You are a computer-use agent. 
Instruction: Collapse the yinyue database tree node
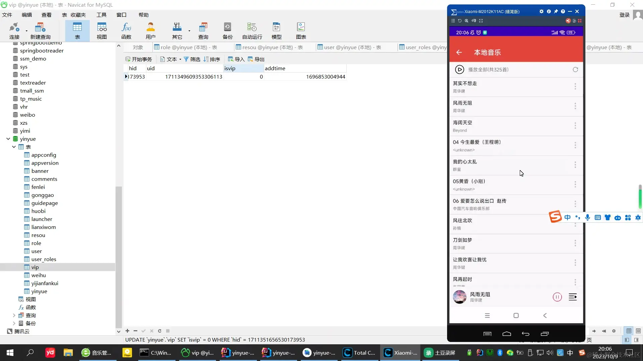coord(8,139)
